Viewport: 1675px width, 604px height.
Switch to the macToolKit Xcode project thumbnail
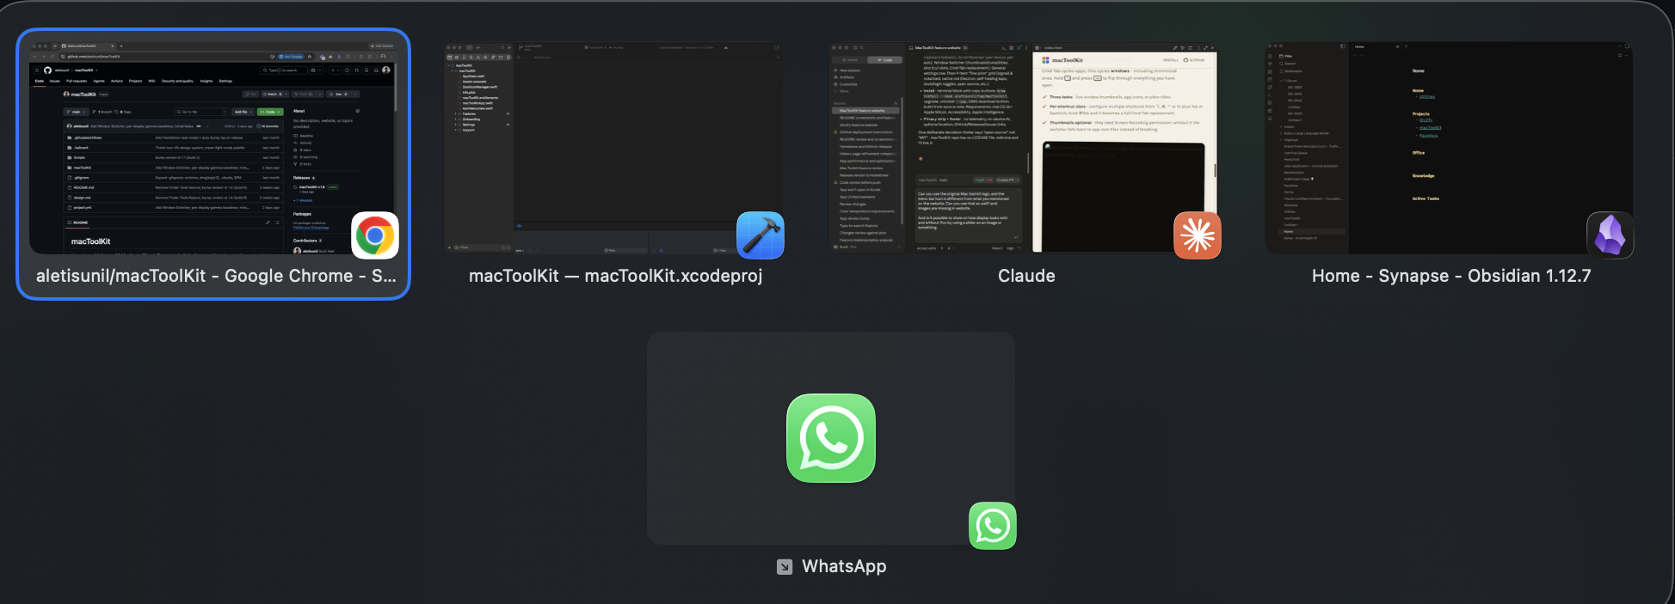(614, 147)
